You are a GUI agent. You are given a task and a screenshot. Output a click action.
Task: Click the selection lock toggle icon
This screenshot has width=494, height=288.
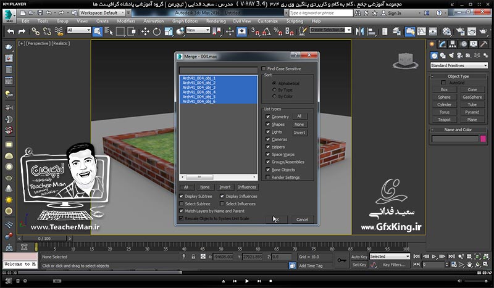click(x=193, y=257)
